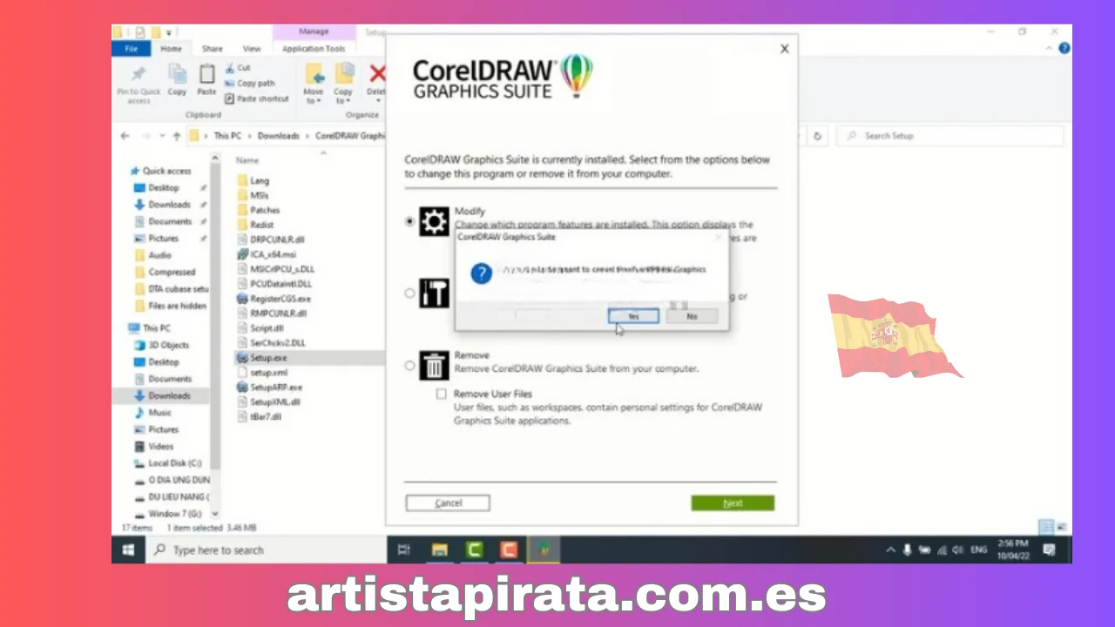This screenshot has width=1115, height=627.
Task: Open the Application Tools ribbon tab
Action: coord(314,49)
